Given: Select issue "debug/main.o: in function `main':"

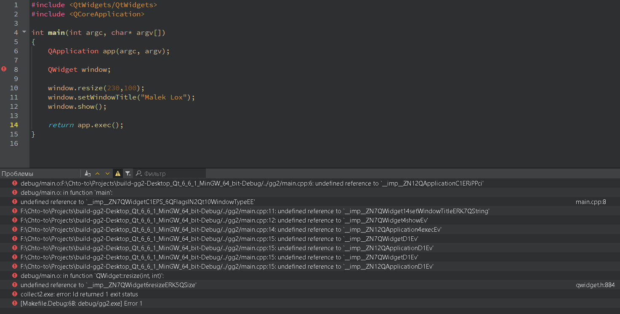Looking at the screenshot, I should coord(310,193).
